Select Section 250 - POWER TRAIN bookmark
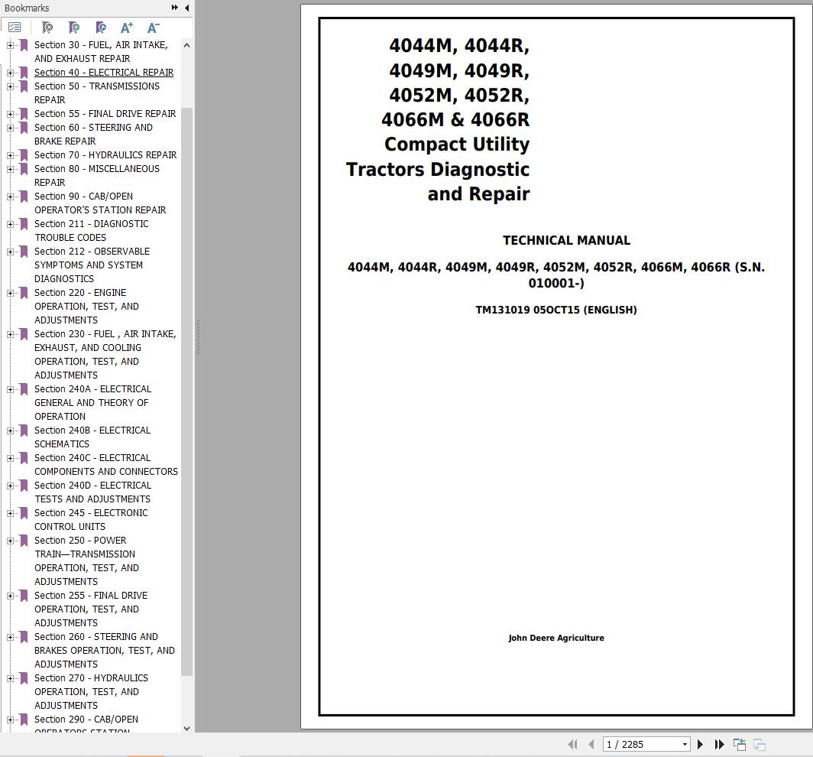This screenshot has height=757, width=813. pos(86,561)
